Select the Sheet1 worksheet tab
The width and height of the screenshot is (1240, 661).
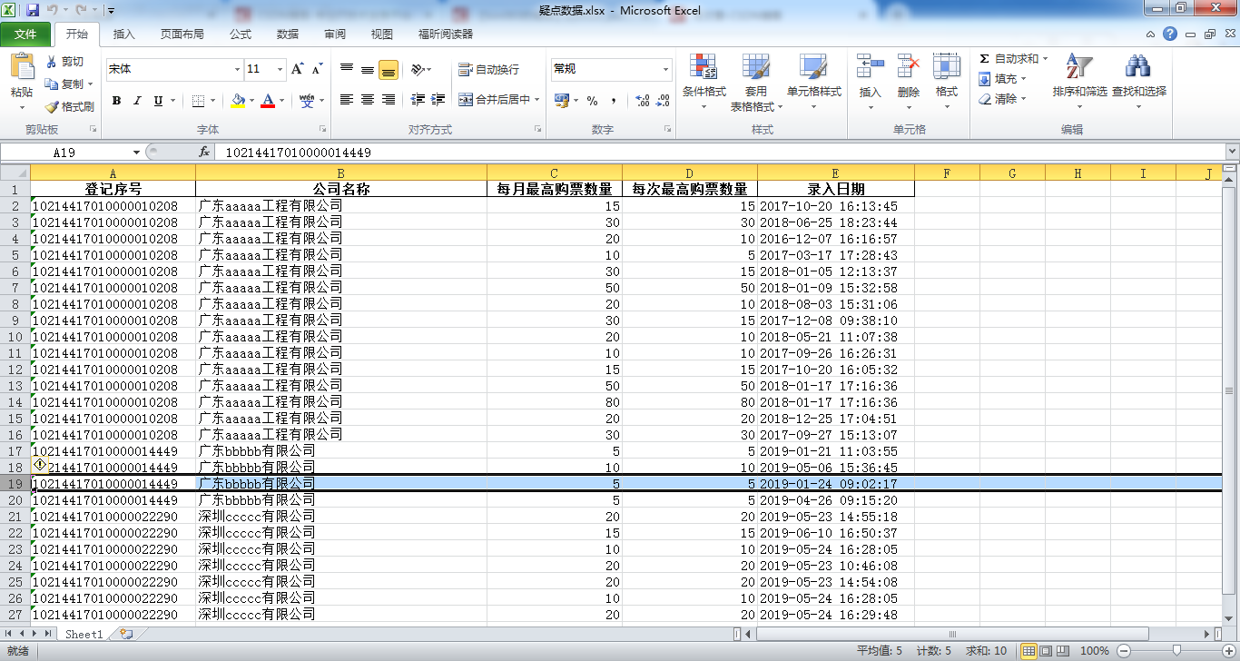[84, 635]
